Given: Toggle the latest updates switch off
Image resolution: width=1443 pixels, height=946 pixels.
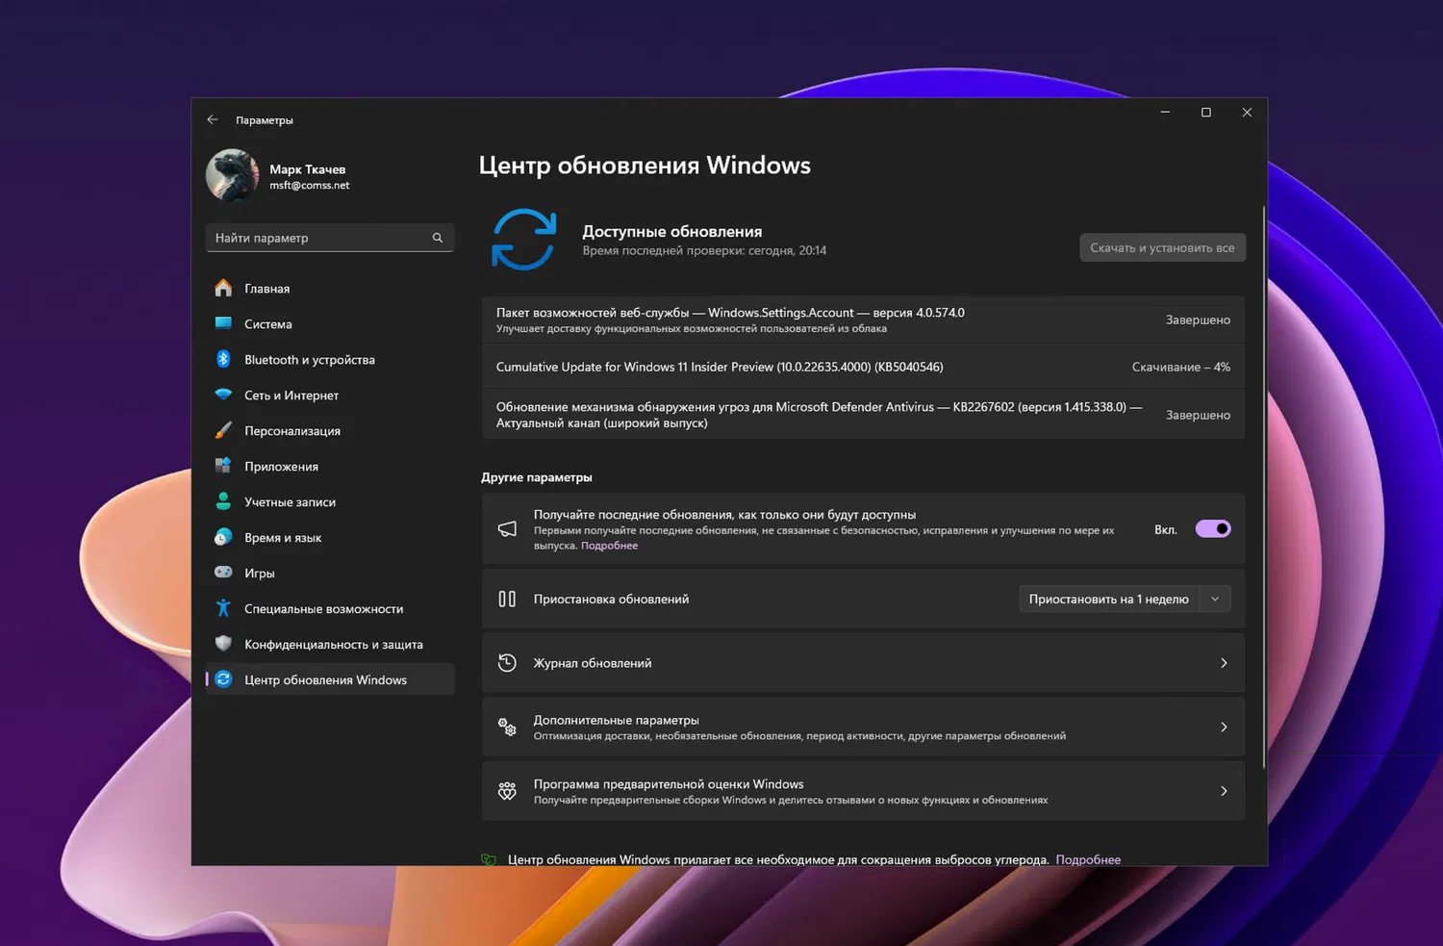Looking at the screenshot, I should 1213,528.
